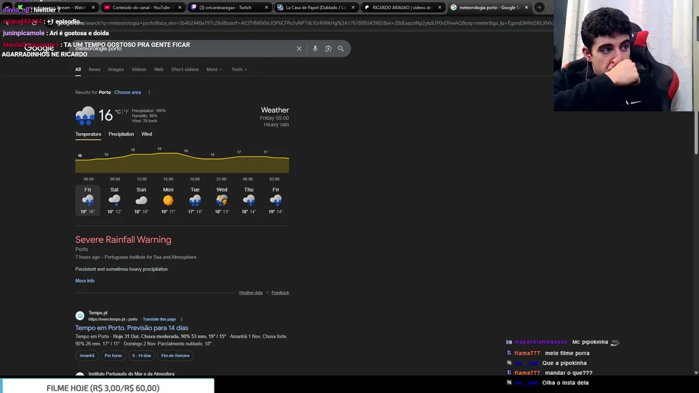Close the YouTube Conteúdo do canal tab
Image resolution: width=699 pixels, height=393 pixels.
[x=180, y=8]
